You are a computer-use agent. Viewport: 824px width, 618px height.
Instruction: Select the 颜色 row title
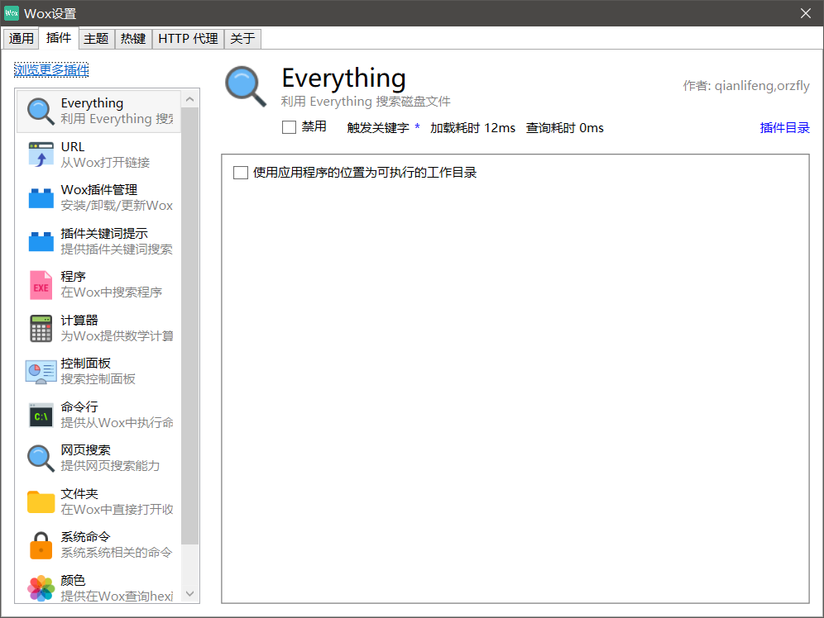pyautogui.click(x=73, y=580)
